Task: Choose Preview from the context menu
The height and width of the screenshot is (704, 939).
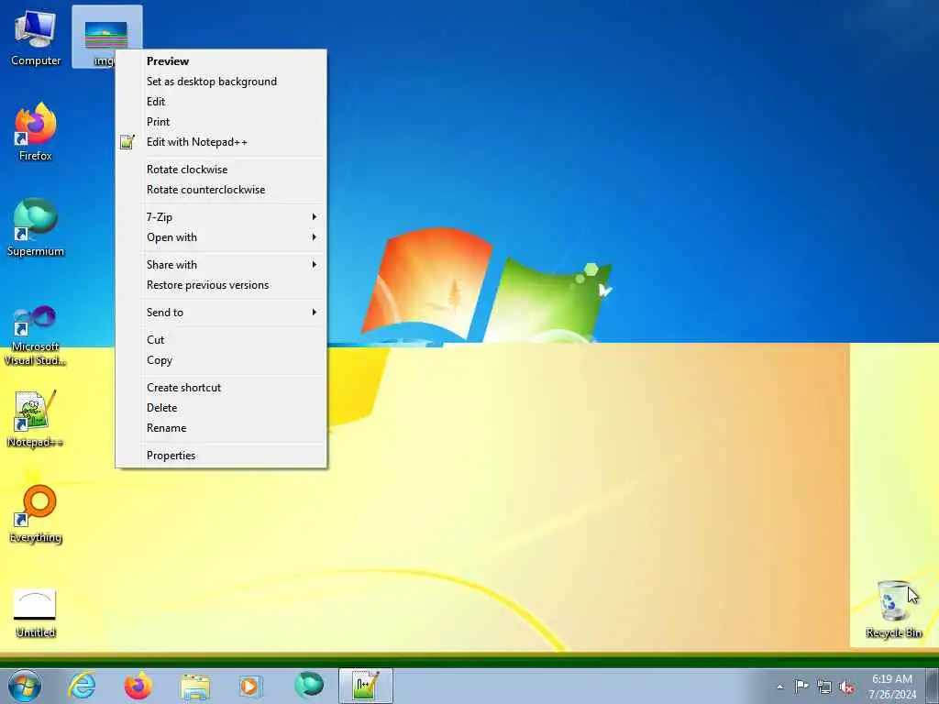Action: [x=221, y=61]
